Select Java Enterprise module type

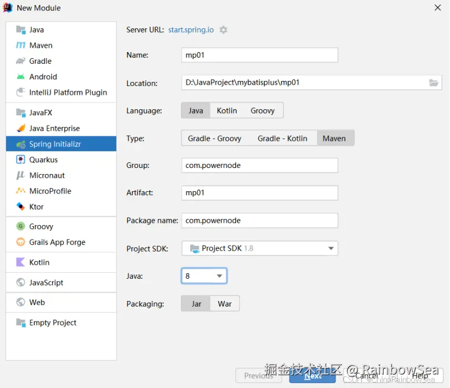coord(61,128)
